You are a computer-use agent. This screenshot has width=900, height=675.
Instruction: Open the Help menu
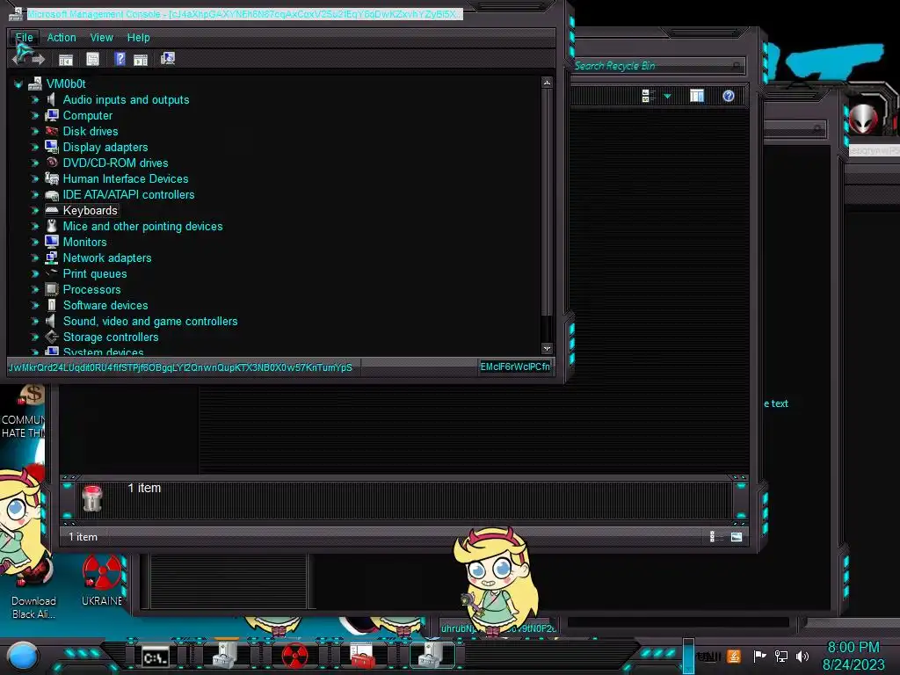[138, 37]
